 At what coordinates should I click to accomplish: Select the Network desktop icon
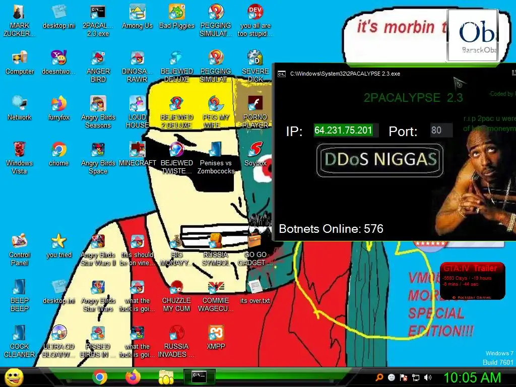[x=19, y=108]
